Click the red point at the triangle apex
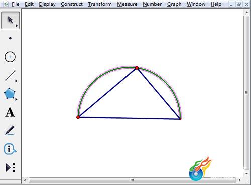 click(x=137, y=68)
